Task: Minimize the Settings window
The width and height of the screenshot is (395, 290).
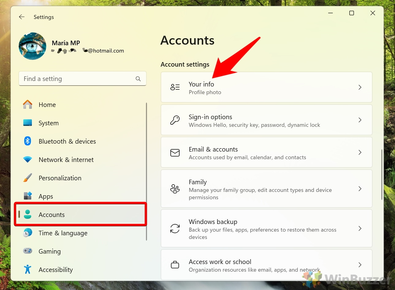Action: [x=331, y=13]
